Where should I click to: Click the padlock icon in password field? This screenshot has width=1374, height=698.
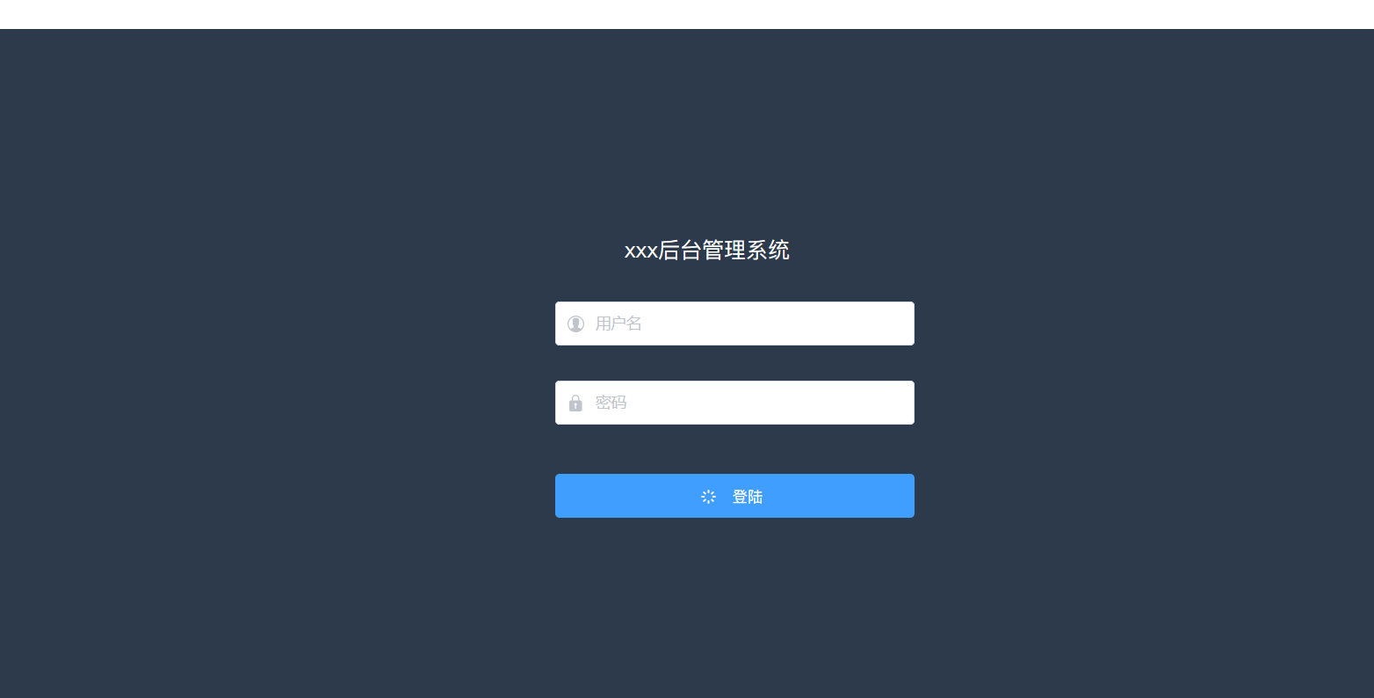[575, 403]
